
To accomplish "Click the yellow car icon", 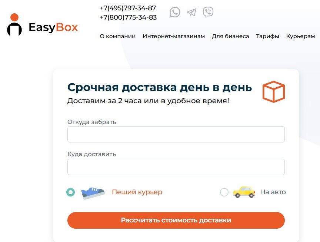I will pyautogui.click(x=244, y=192).
